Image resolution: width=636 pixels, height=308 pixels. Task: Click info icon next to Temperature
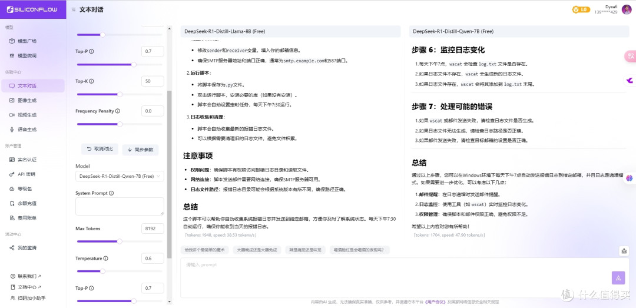coord(106,259)
